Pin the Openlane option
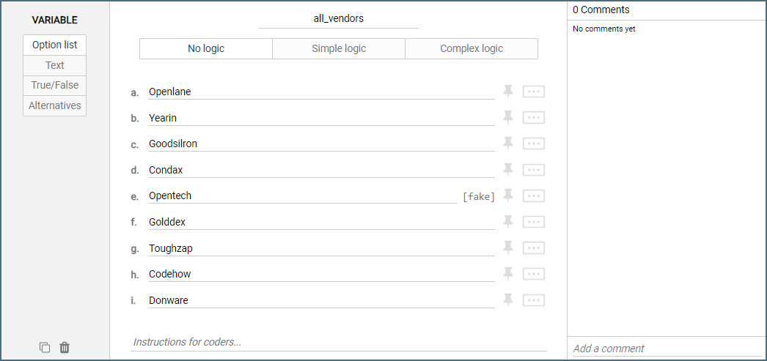Screen dimensions: 767x361 click(507, 92)
